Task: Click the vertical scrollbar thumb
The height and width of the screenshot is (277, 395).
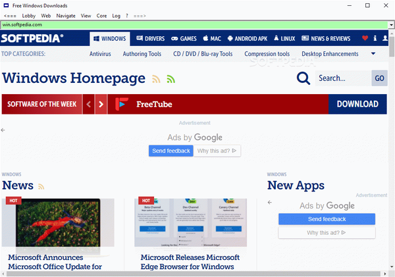Action: 392,47
